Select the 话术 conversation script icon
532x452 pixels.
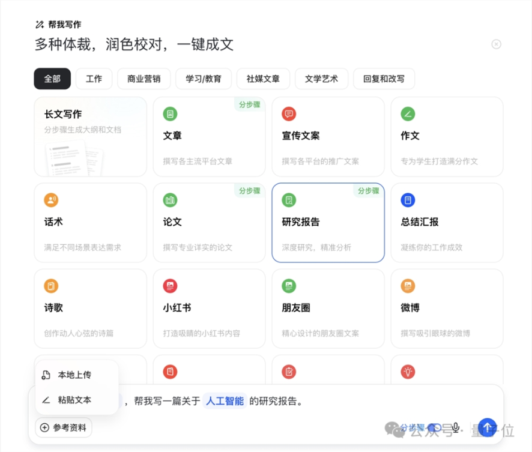click(x=51, y=199)
